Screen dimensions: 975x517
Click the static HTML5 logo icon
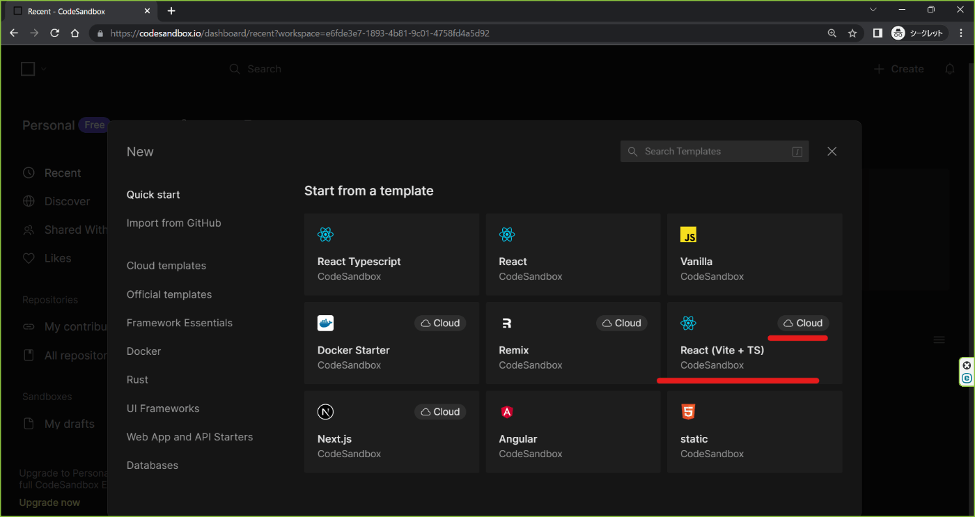[x=688, y=412]
